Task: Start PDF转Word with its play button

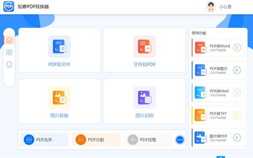Action: [237, 48]
